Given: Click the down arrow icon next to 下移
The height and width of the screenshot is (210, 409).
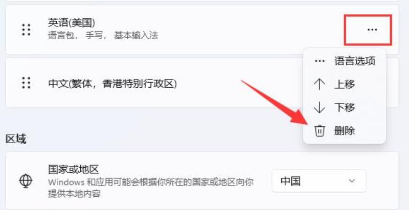Looking at the screenshot, I should tap(319, 108).
